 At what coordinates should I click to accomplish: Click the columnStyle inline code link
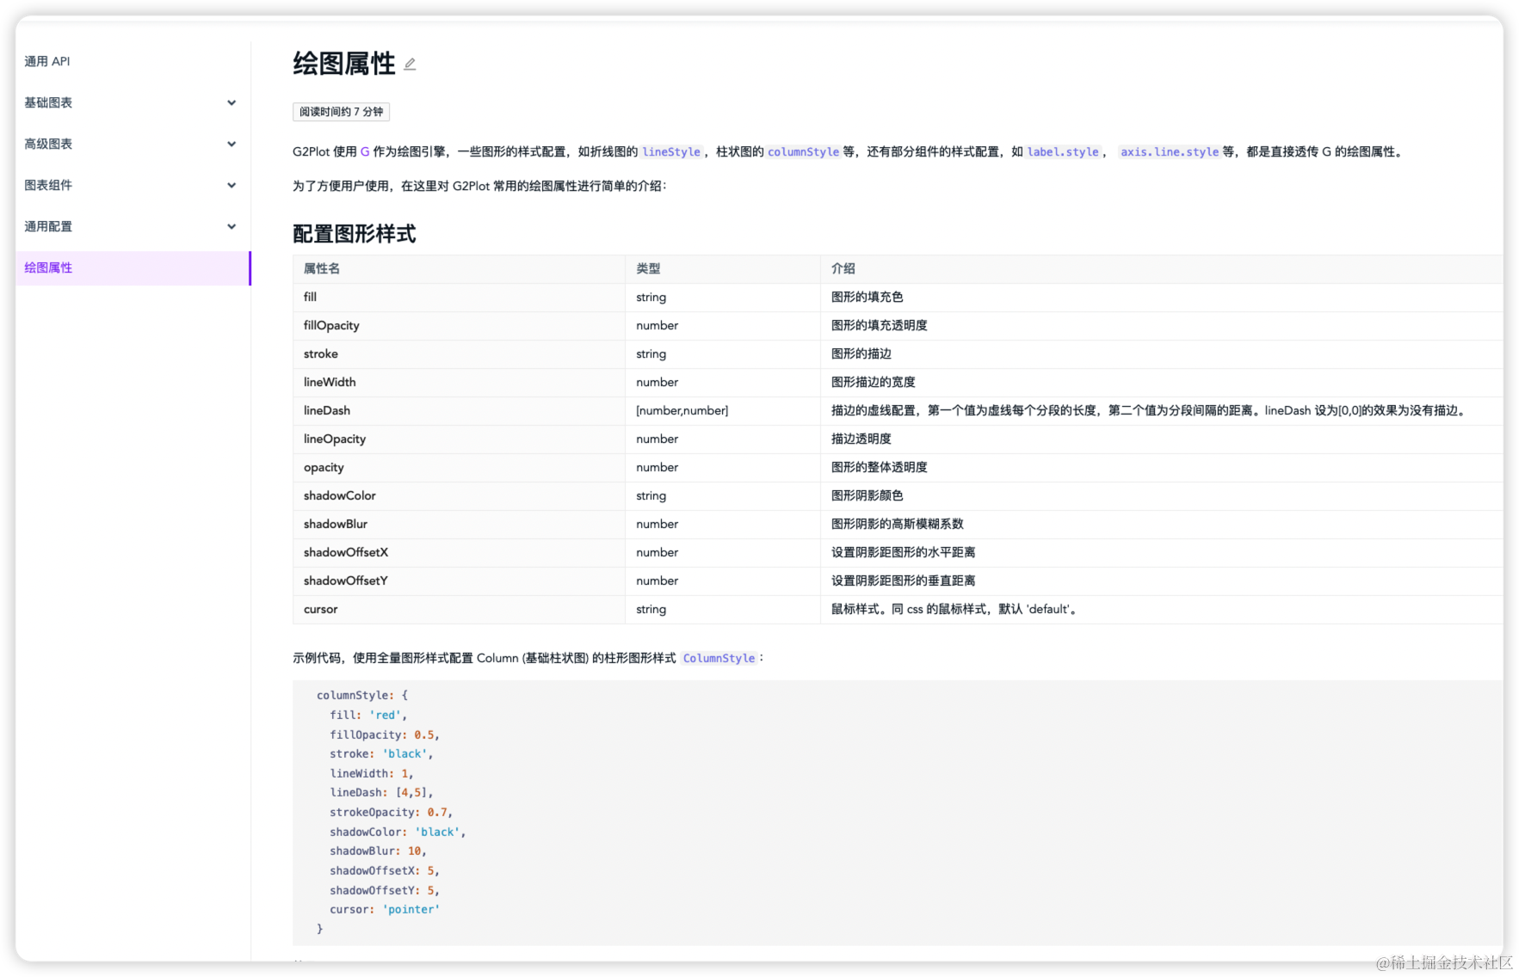[x=803, y=151]
